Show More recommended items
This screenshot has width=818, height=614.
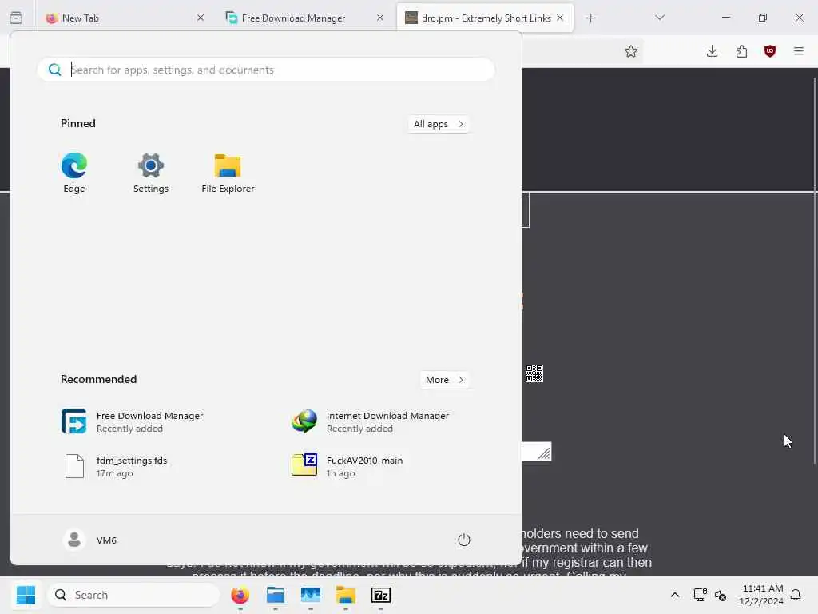point(444,380)
